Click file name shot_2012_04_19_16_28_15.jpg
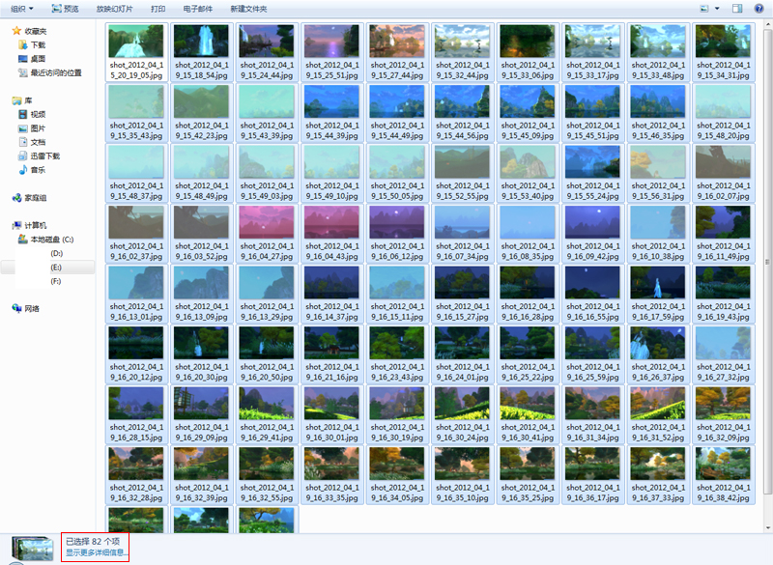The width and height of the screenshot is (773, 565). 136,433
